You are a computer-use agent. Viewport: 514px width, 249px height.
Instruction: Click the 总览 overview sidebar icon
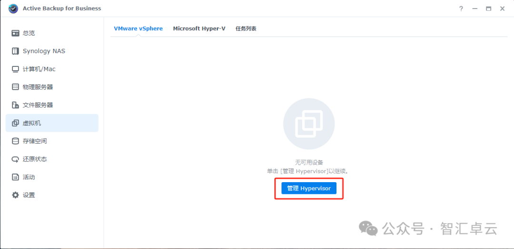tap(15, 33)
